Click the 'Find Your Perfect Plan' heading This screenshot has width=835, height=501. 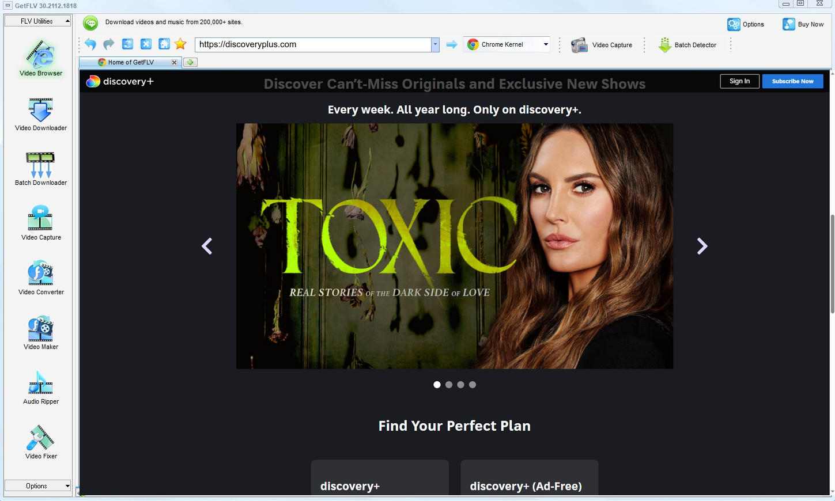point(455,426)
